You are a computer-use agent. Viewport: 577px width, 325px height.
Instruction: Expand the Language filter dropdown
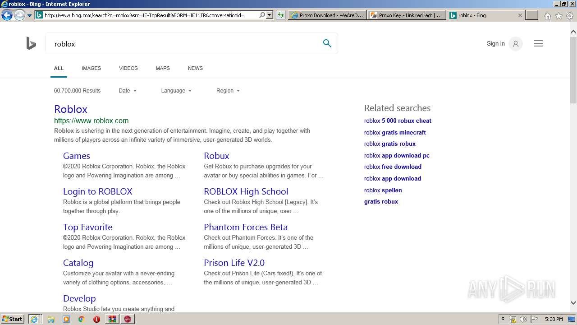[x=176, y=91]
